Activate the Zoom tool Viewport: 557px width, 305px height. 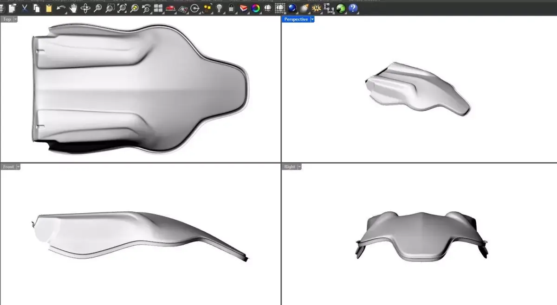[97, 7]
